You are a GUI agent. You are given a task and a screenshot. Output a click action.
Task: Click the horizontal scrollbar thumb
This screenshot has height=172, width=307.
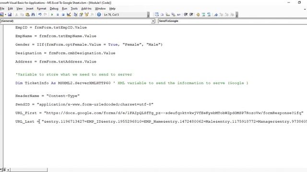[x=29, y=170]
